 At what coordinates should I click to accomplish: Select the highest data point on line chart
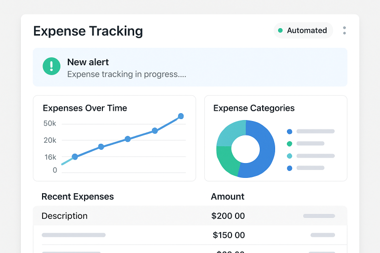click(x=181, y=116)
